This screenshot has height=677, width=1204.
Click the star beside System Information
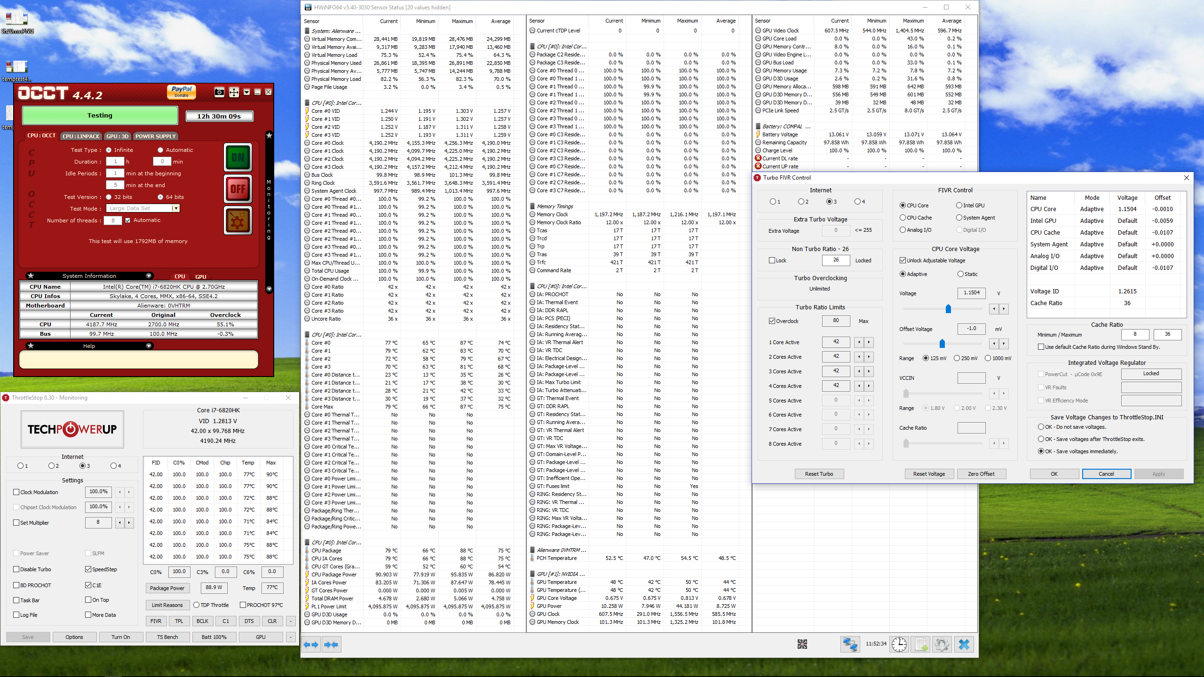pyautogui.click(x=31, y=276)
